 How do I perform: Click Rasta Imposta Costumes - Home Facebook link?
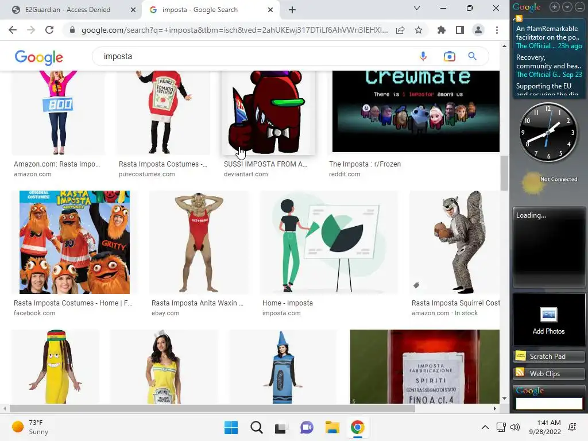click(x=73, y=303)
